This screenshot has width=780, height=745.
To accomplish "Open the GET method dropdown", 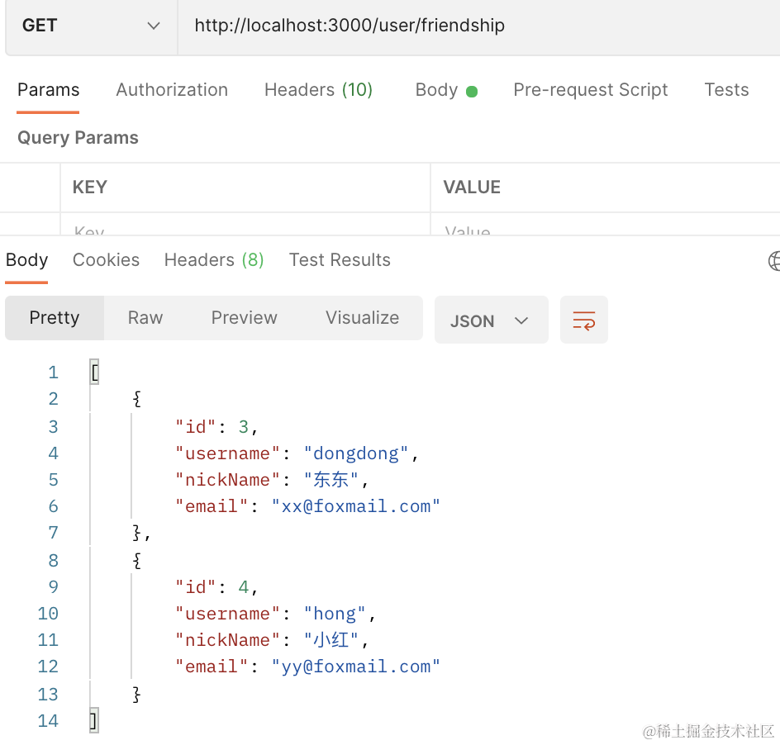I will (91, 26).
